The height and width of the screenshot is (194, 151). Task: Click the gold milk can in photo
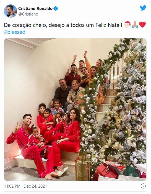(83, 167)
